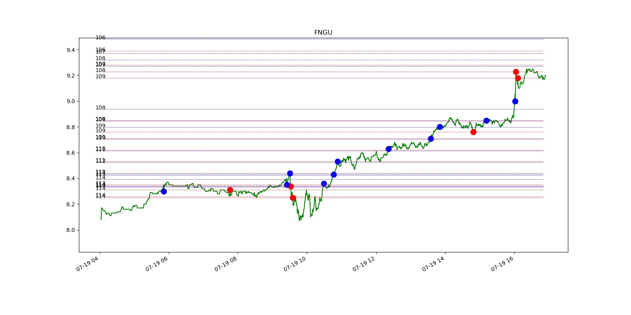This screenshot has width=631, height=315.
Task: Select the 9.4 y-axis tick label
Action: [x=71, y=50]
